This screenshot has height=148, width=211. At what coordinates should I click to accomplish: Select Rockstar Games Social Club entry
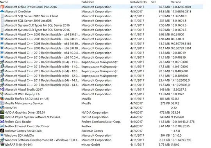(x=23, y=131)
